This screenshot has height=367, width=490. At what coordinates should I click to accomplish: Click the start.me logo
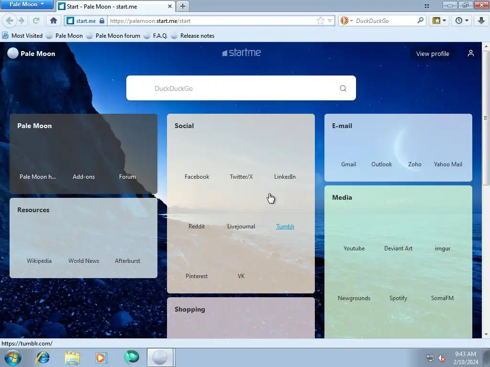pyautogui.click(x=241, y=53)
